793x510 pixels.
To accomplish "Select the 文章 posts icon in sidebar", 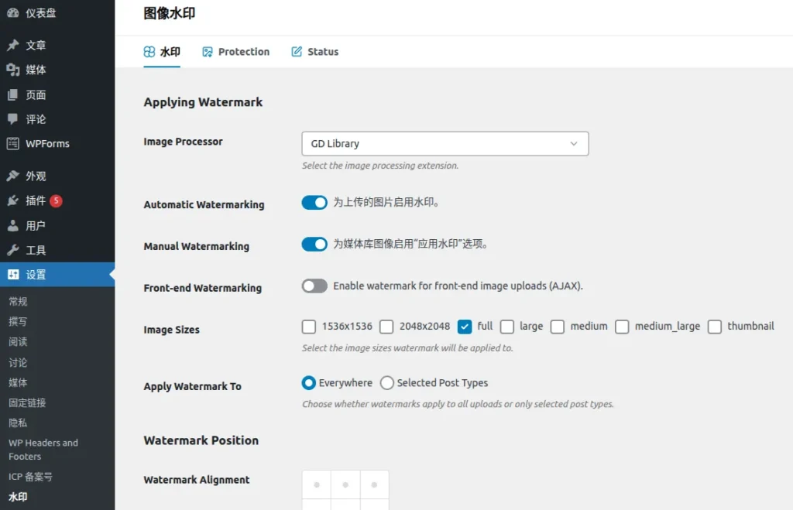I will pyautogui.click(x=14, y=44).
